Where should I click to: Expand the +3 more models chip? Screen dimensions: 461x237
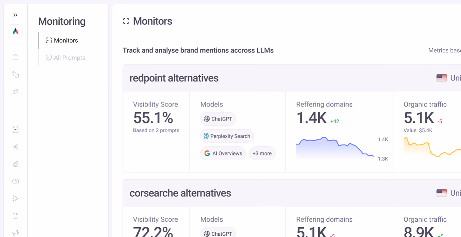click(262, 153)
